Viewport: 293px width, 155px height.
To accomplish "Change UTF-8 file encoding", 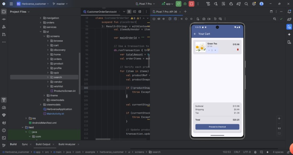I will [x=247, y=152].
